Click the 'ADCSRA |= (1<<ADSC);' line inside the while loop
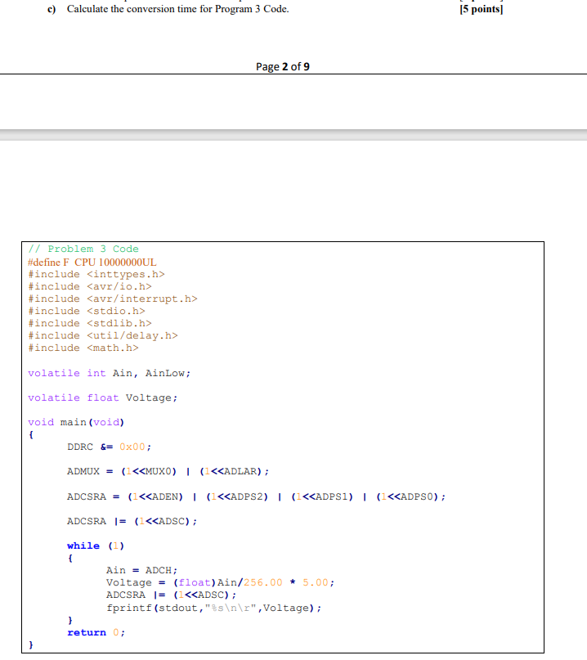Screen dimensions: 587x660 pyautogui.click(x=171, y=595)
